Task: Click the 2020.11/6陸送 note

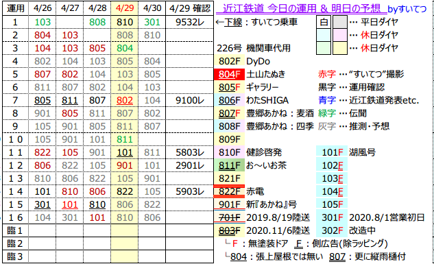Action: pos(278,230)
